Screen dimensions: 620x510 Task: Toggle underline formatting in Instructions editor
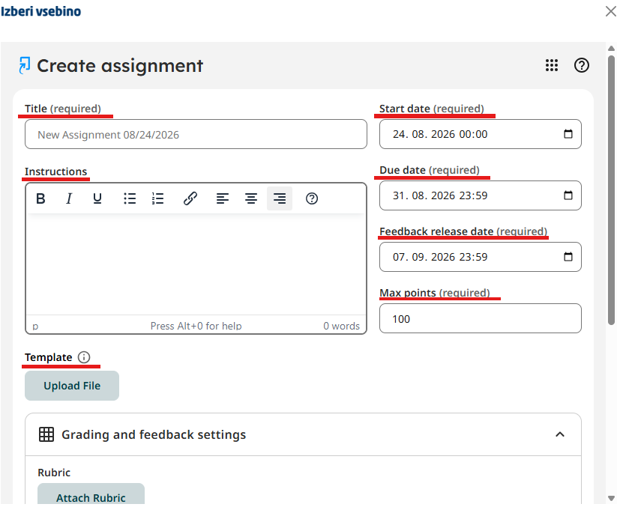coord(97,198)
